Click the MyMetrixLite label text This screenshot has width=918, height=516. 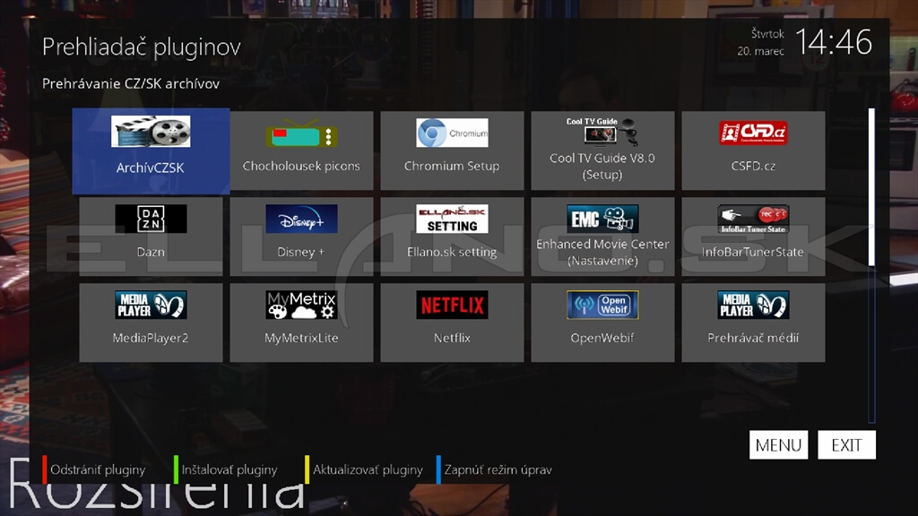(301, 338)
